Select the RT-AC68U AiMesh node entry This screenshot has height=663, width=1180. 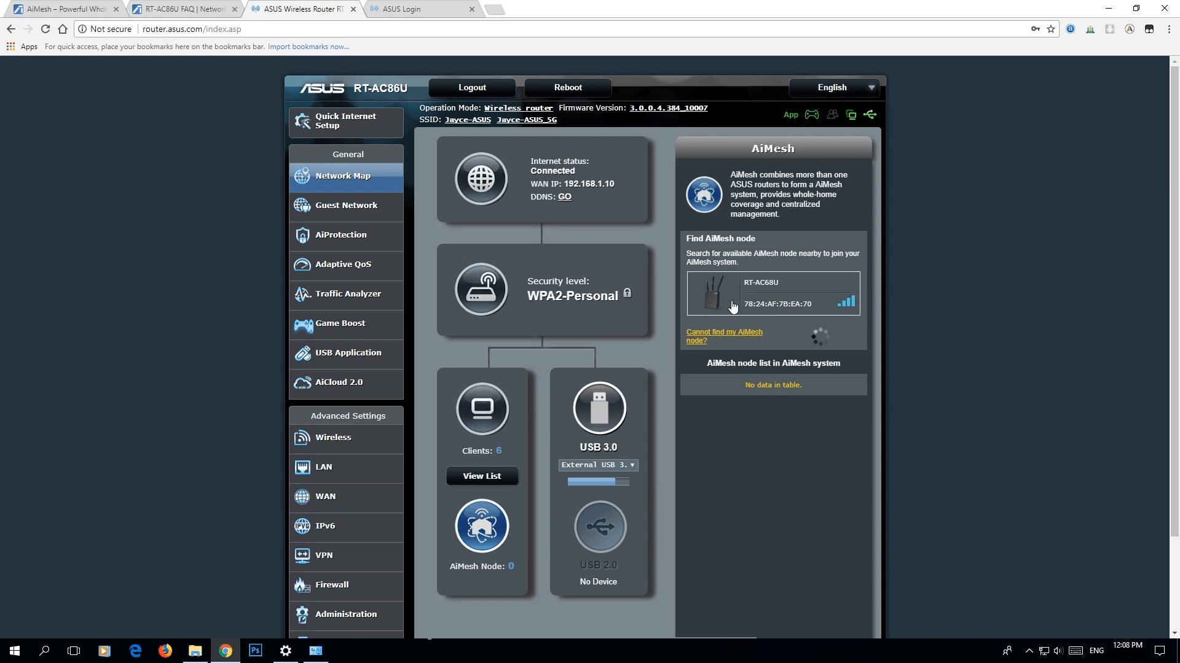point(773,293)
